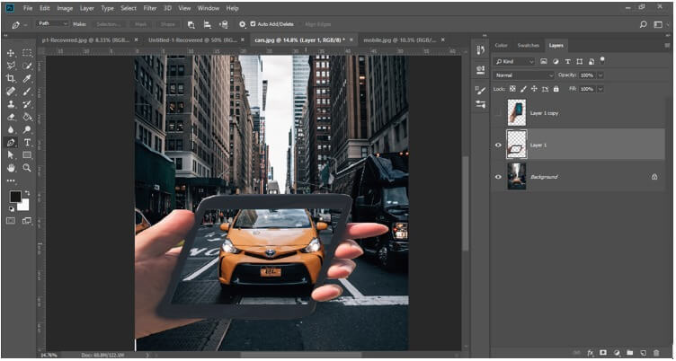The width and height of the screenshot is (676, 361).
Task: Click the delete layer trash icon
Action: [658, 352]
